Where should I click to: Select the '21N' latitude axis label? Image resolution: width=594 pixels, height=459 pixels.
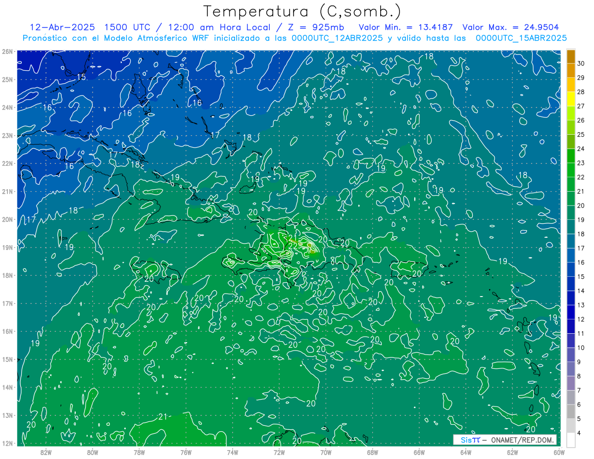[7, 191]
